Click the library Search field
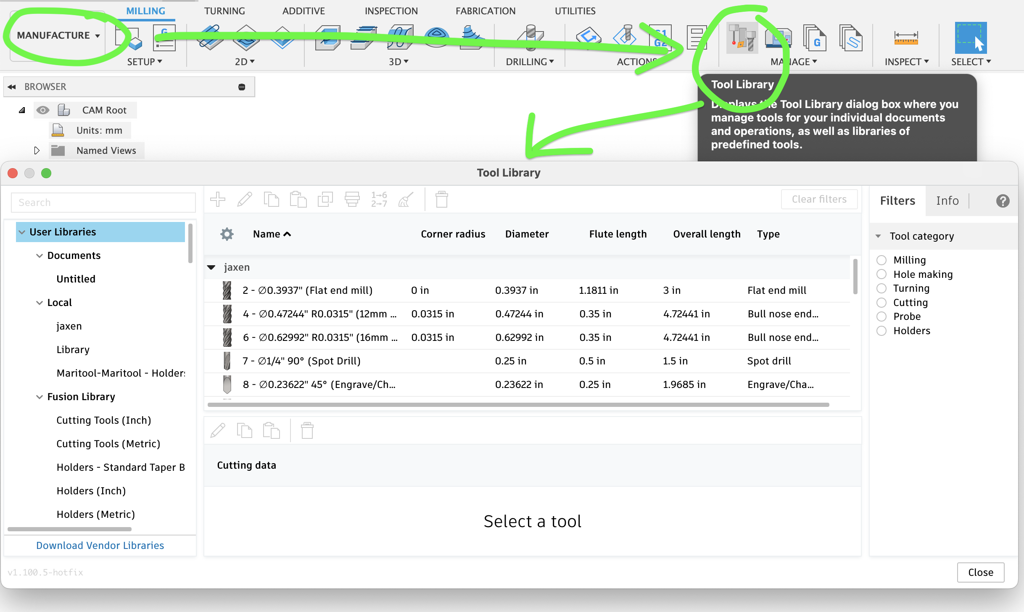Viewport: 1024px width, 612px height. pos(103,203)
